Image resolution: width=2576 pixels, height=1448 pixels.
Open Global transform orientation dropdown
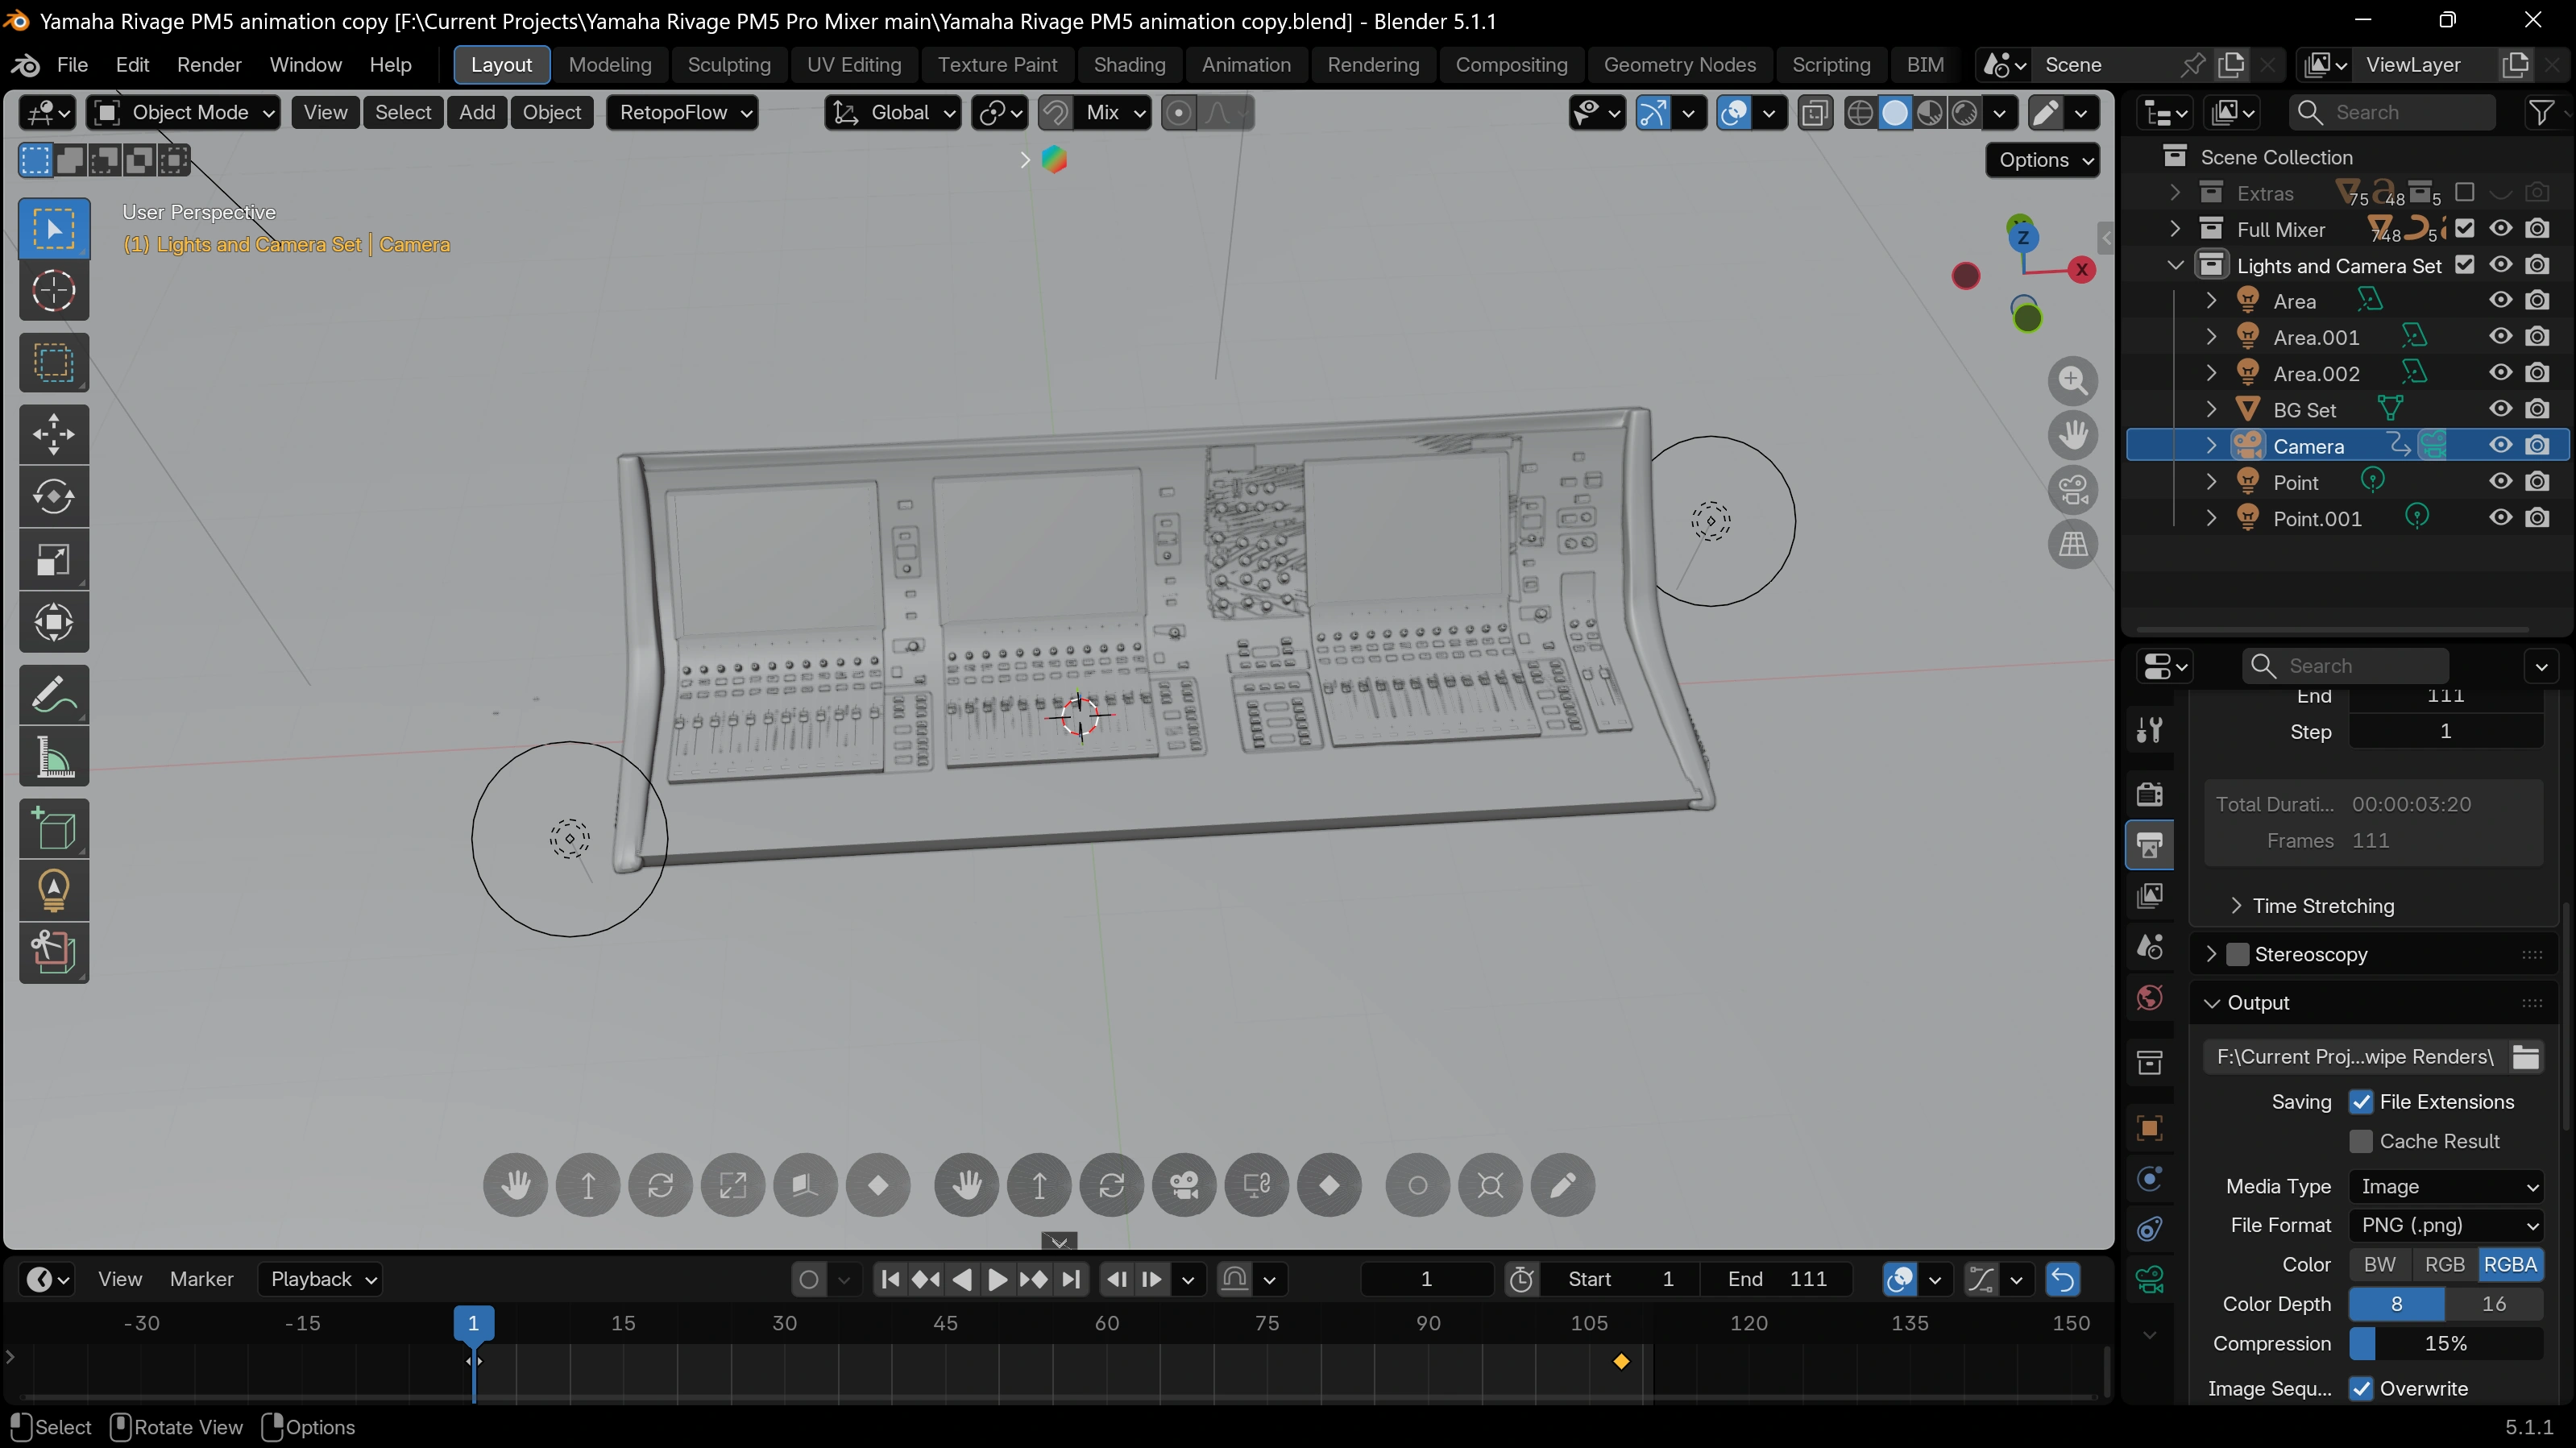[893, 113]
